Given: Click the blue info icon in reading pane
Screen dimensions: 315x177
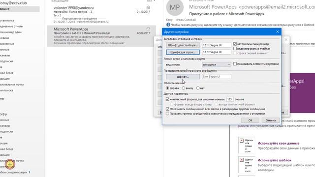Looking at the screenshot, I should point(168,25).
